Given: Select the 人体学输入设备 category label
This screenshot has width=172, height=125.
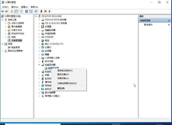Looking at the screenshot, I should point(52,58).
